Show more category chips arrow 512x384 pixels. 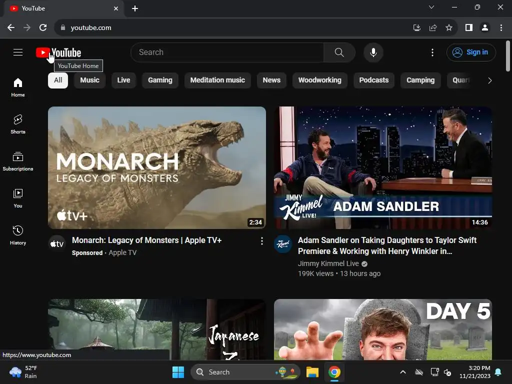[x=489, y=80]
